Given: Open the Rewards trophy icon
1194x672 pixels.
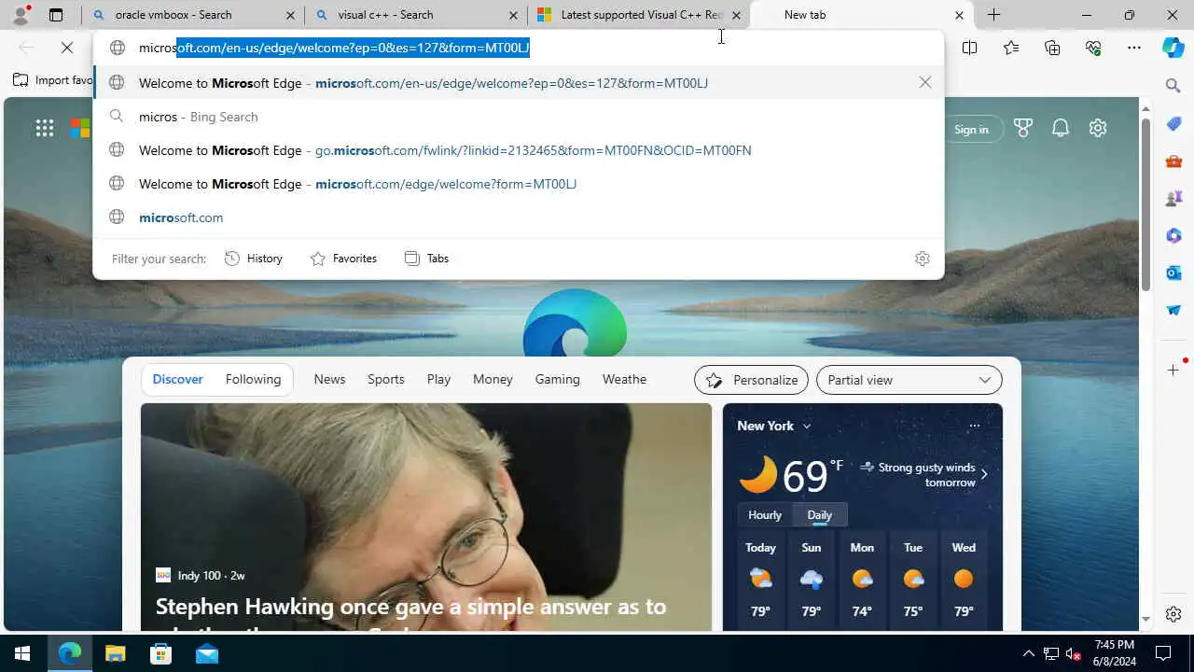Looking at the screenshot, I should (x=1023, y=129).
